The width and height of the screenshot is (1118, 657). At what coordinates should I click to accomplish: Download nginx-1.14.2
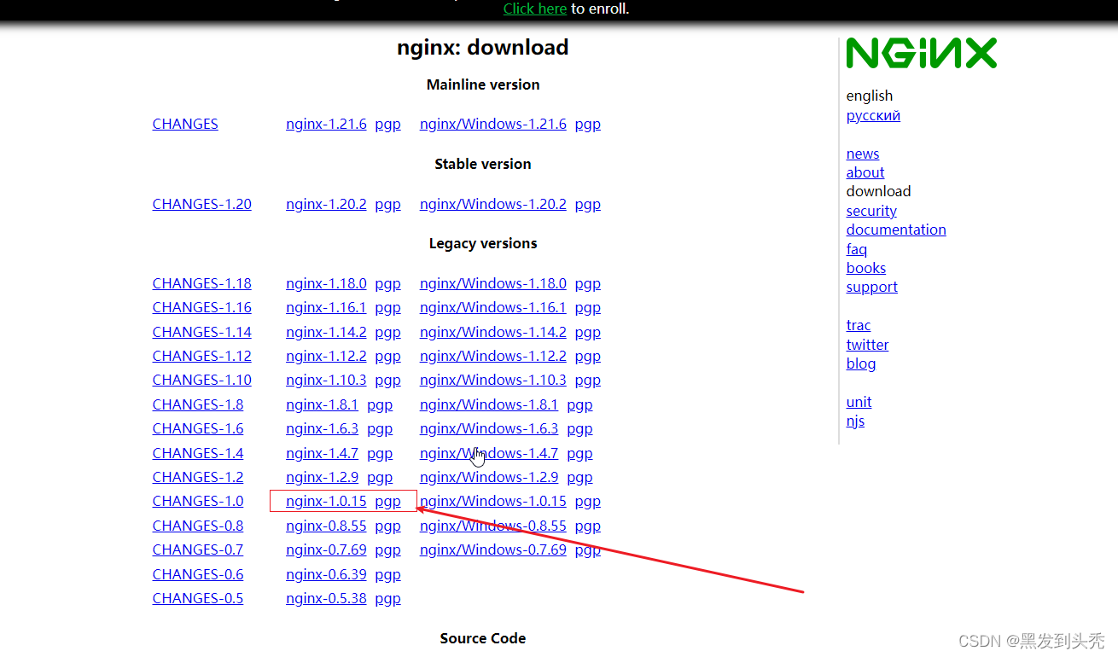tap(326, 332)
